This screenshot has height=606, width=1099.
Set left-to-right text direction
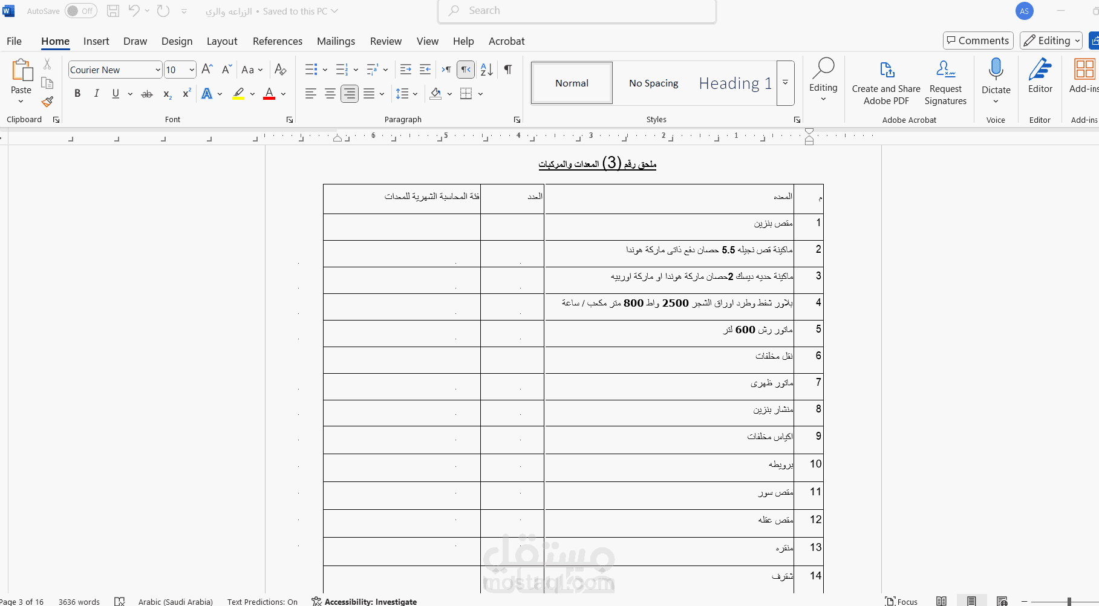pyautogui.click(x=446, y=70)
